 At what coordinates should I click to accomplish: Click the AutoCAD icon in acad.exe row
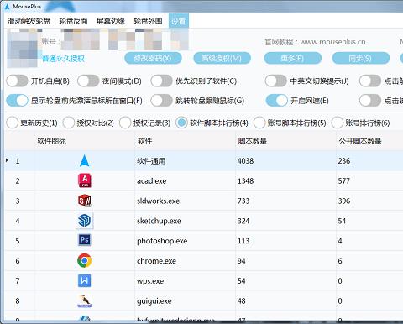coord(85,180)
